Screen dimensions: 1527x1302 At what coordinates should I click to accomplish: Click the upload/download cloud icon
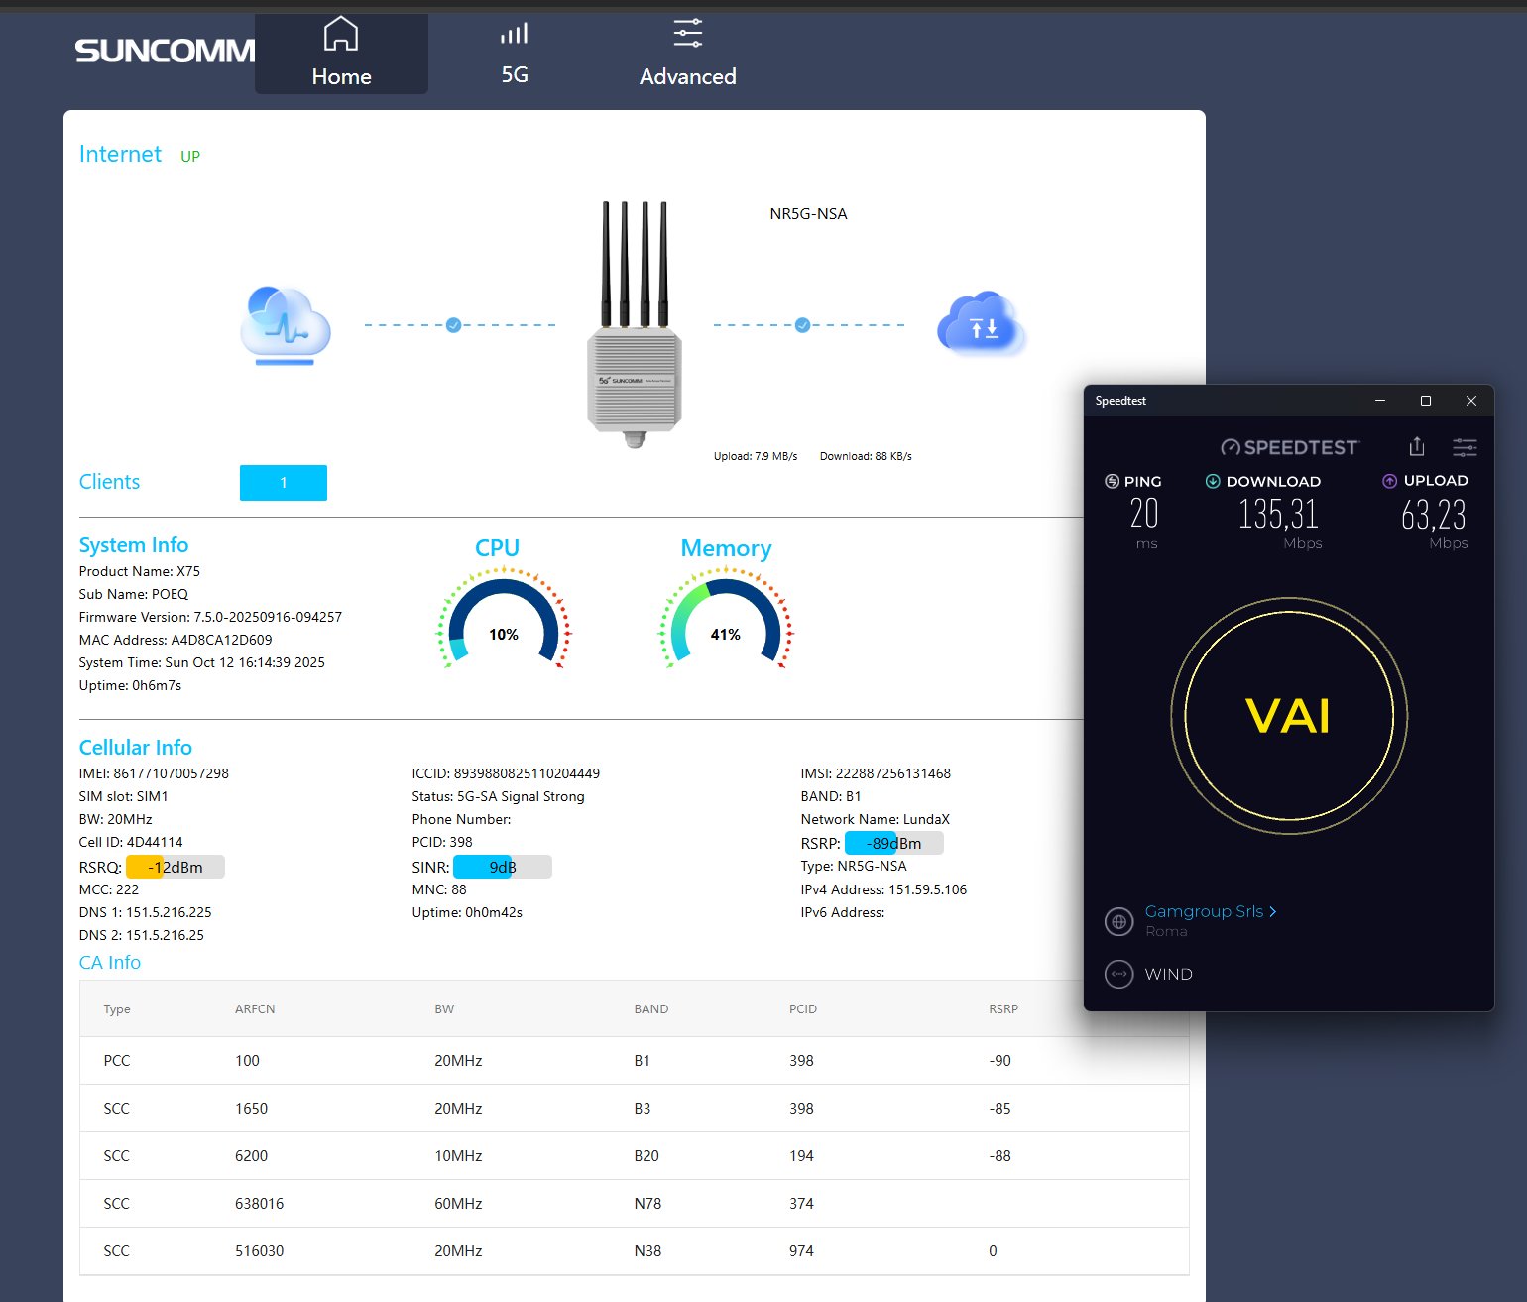coord(980,323)
